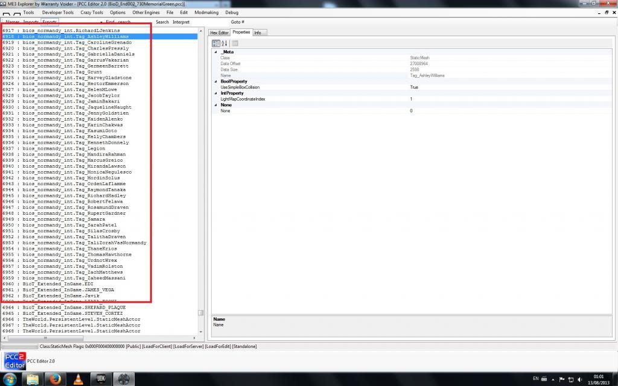The image size is (618, 386).
Task: Click the Windows Start button
Action: pyautogui.click(x=10, y=379)
